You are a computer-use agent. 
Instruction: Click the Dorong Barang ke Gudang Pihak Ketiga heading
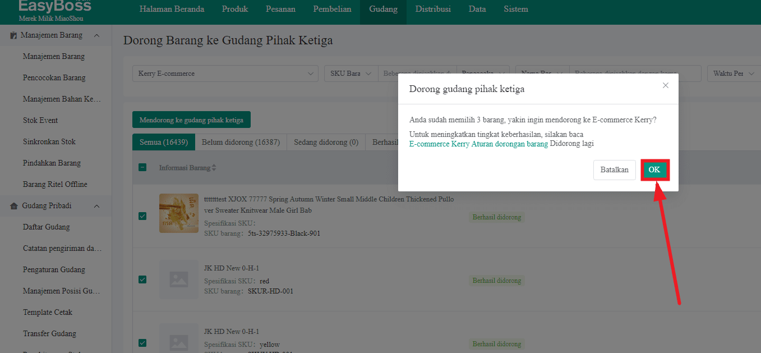coord(228,41)
